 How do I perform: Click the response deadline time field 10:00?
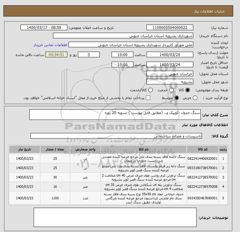(x=122, y=54)
